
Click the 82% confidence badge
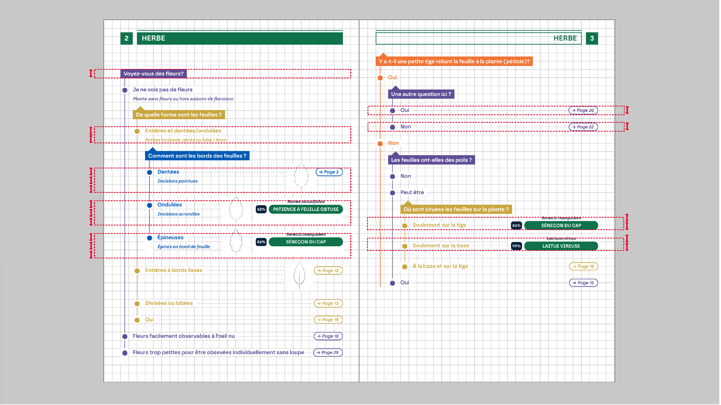click(261, 210)
